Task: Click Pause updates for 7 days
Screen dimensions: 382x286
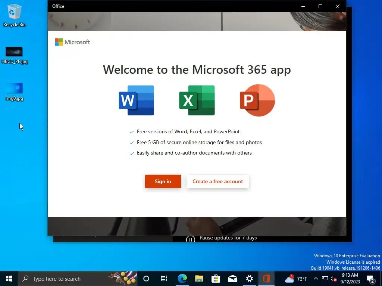Action: point(228,238)
